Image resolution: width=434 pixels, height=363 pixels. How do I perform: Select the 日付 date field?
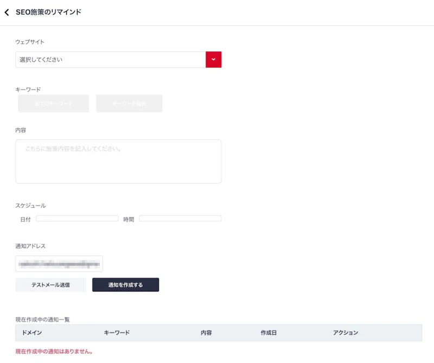(x=77, y=218)
